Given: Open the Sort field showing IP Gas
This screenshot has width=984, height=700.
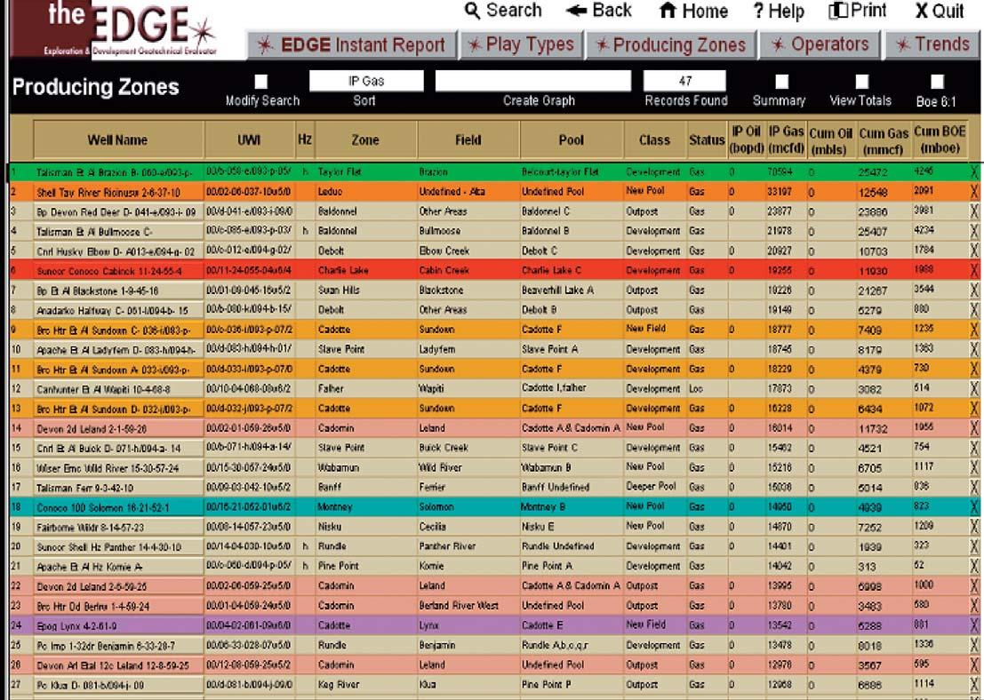Looking at the screenshot, I should point(366,81).
